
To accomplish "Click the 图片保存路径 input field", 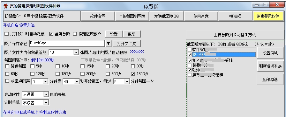I will pos(67,44).
